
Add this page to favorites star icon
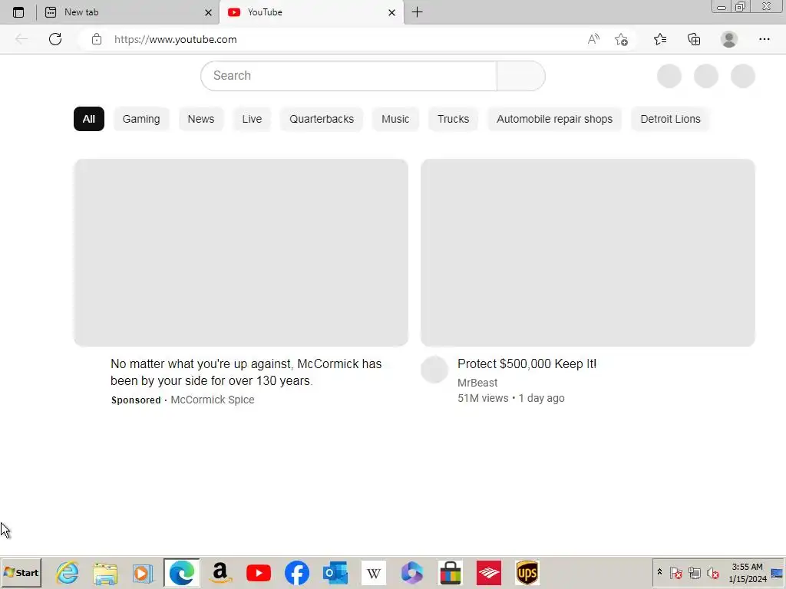coord(621,39)
